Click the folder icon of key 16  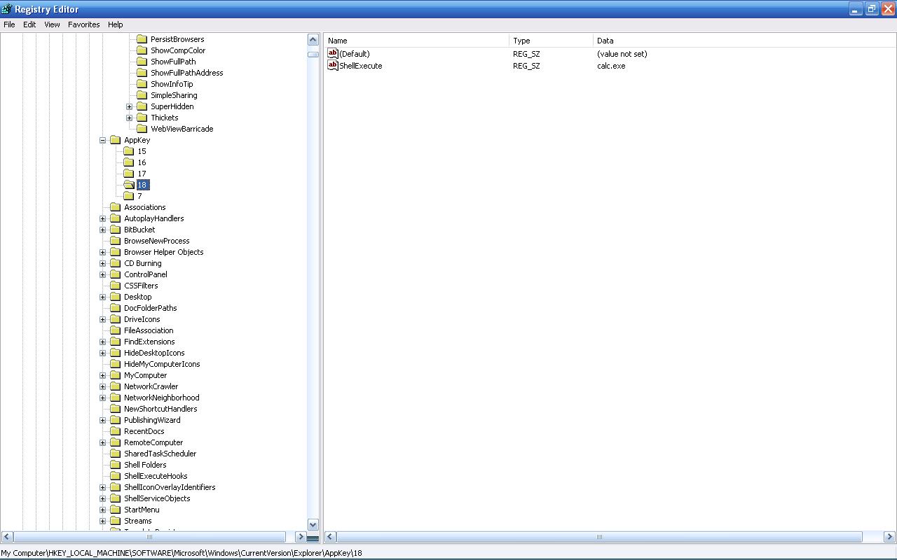129,162
